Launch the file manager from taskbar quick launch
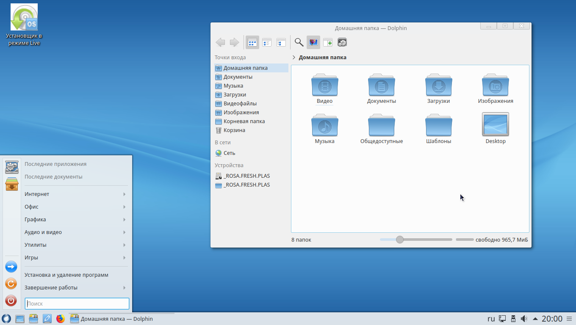The height and width of the screenshot is (325, 576). [33, 319]
